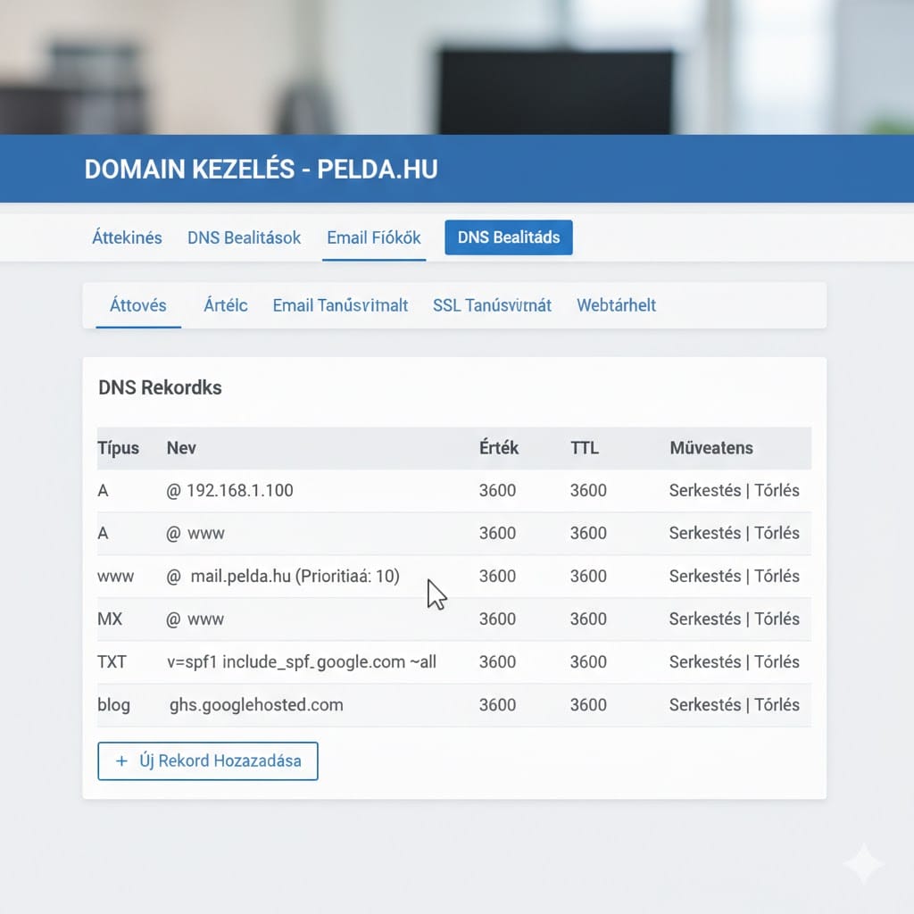
Task: Click Serkestés in the mail.pelda.hu row
Action: [x=704, y=576]
